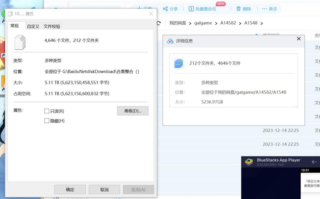This screenshot has height=199, width=320.
Task: Expand the chevron after A1548 breadcrumb
Action: (262, 23)
